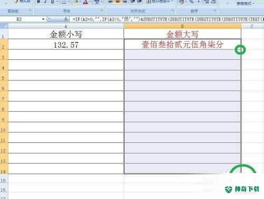Open the Font group dialog launcher
This screenshot has height=199, width=264.
pyautogui.click(x=102, y=11)
